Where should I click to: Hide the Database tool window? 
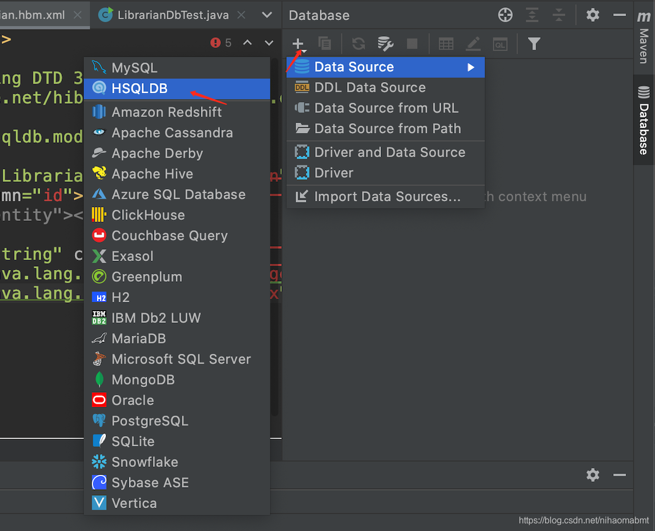point(619,15)
